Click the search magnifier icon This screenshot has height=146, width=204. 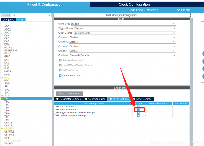pyautogui.click(x=14, y=15)
